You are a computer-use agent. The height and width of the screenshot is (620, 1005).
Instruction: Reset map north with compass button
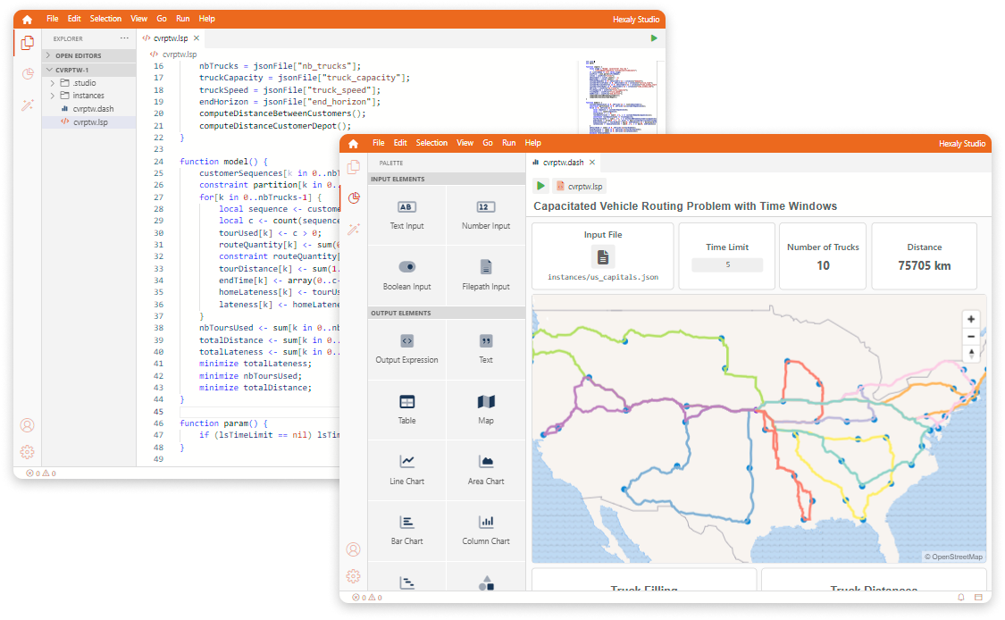click(x=971, y=354)
